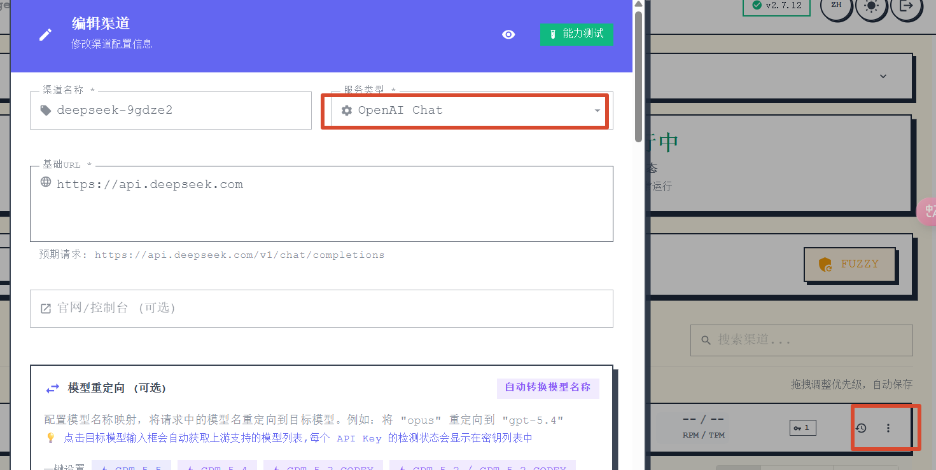The image size is (936, 470).
Task: Click the pencil edit icon in dialog header
Action: [46, 34]
